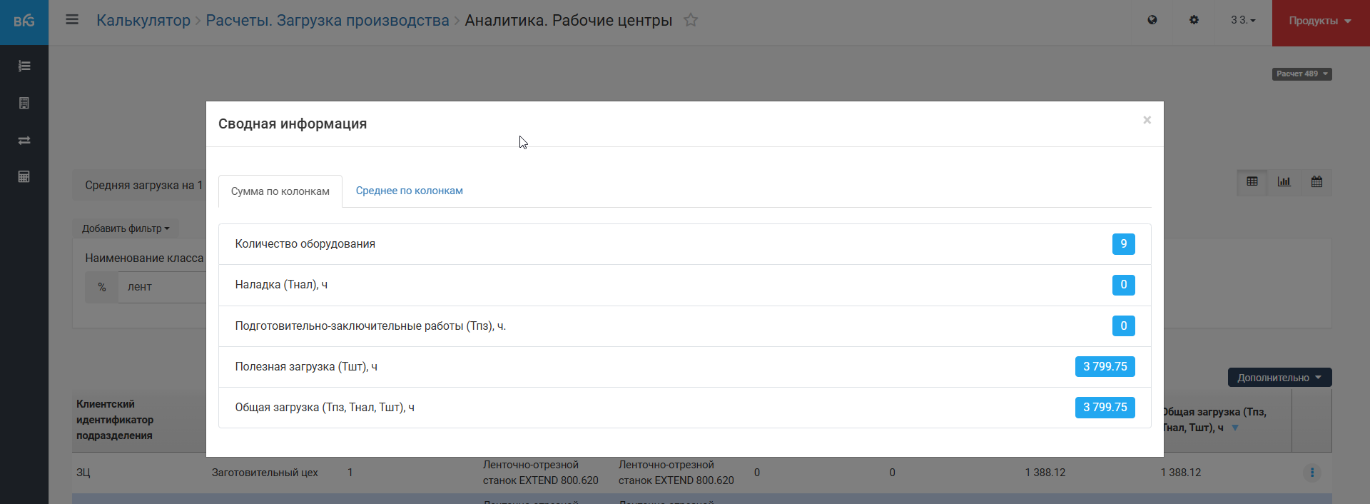Switch to the calendar view
This screenshot has width=1370, height=504.
point(1316,182)
